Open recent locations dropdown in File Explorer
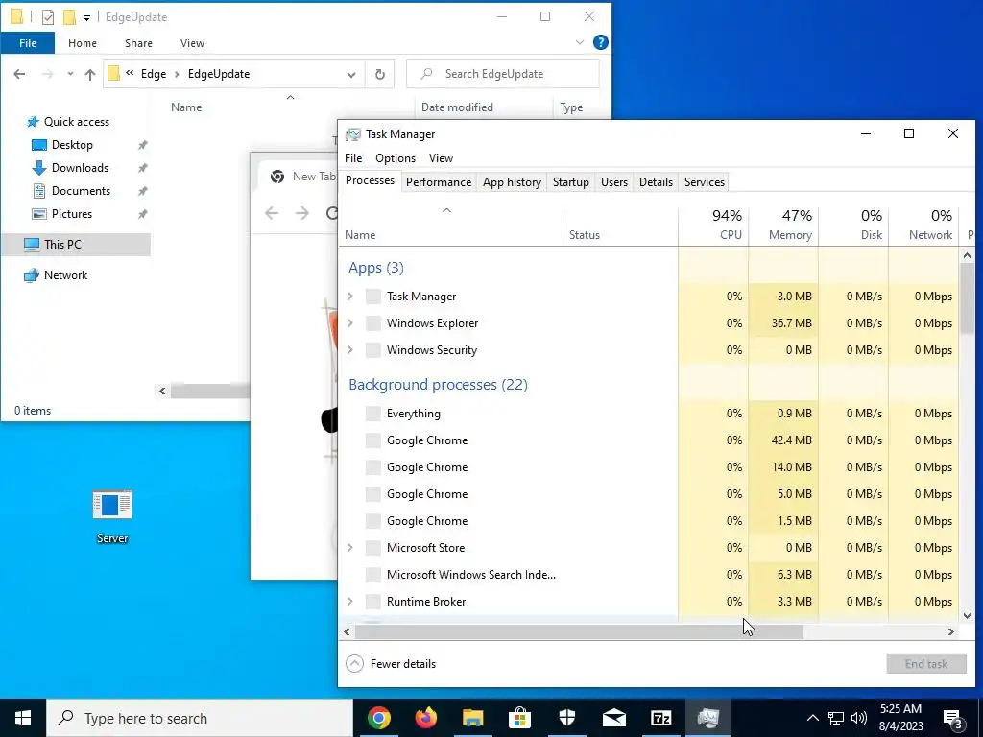 click(70, 74)
